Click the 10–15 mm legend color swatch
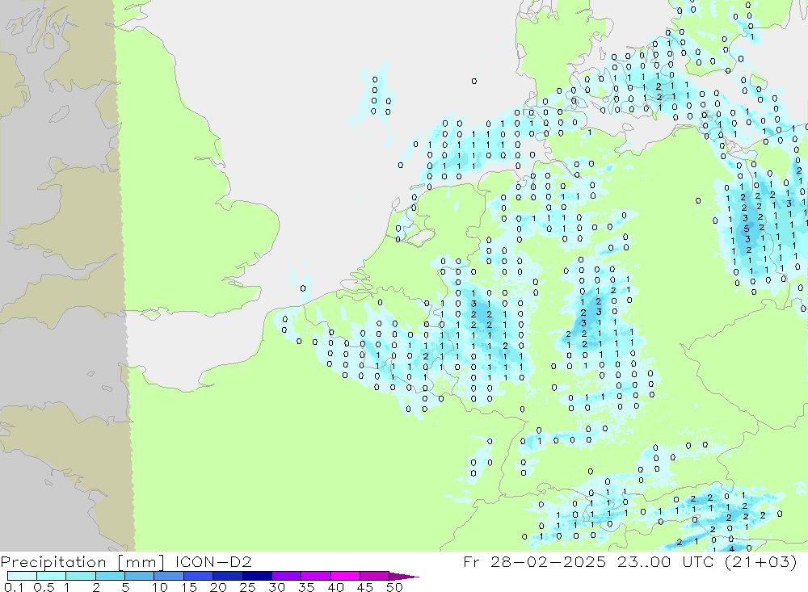 point(169,576)
